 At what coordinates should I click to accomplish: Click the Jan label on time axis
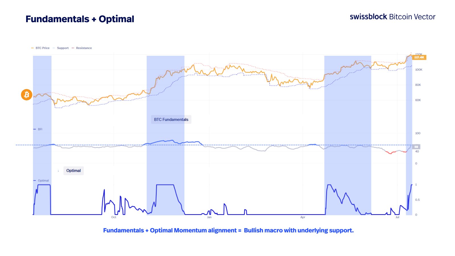[209, 217]
